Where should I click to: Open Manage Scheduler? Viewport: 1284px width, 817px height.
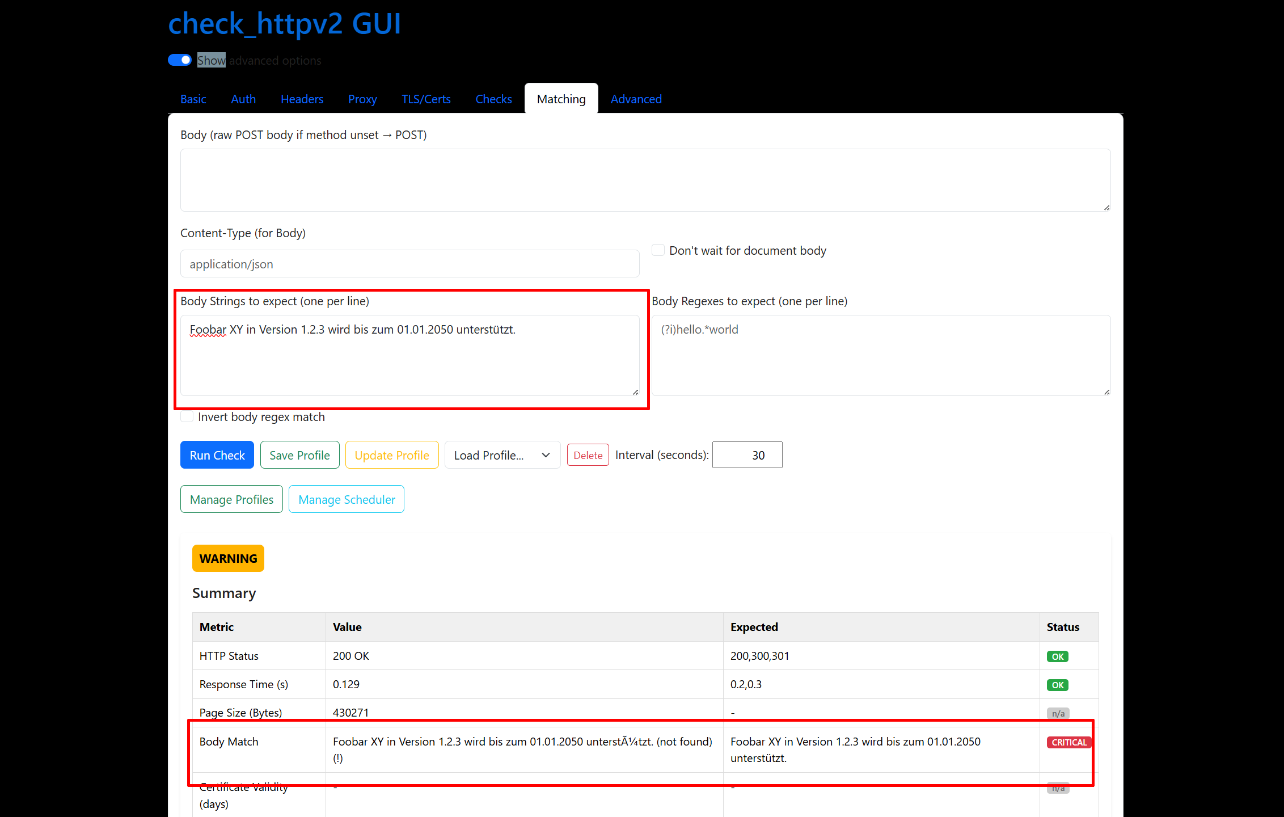tap(347, 499)
